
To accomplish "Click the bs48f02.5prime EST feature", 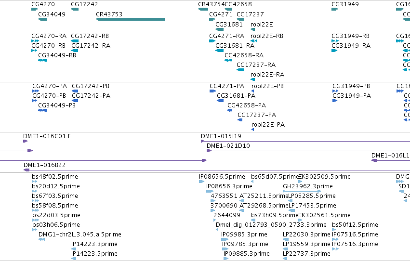I will click(x=35, y=182).
